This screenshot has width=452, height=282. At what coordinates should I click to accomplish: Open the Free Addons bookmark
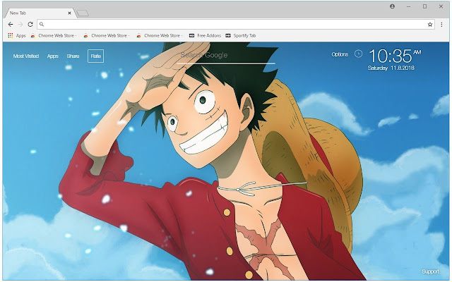pyautogui.click(x=205, y=36)
